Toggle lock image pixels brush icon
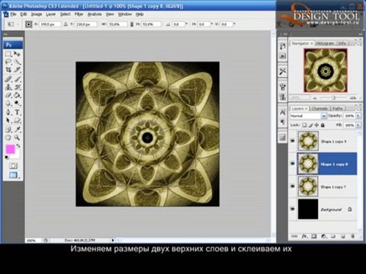The image size is (366, 274). (310, 125)
